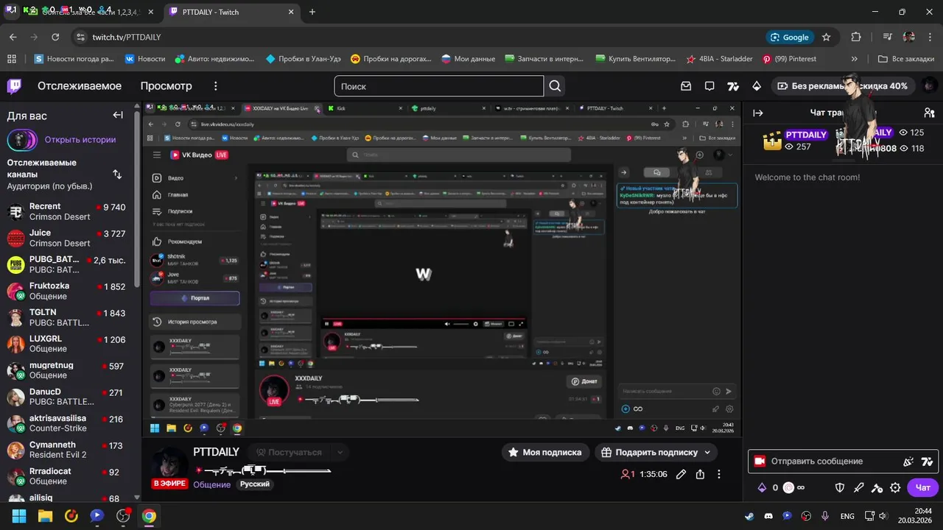Open the Twitch more options three-dot menu
The image size is (943, 530).
tap(215, 86)
